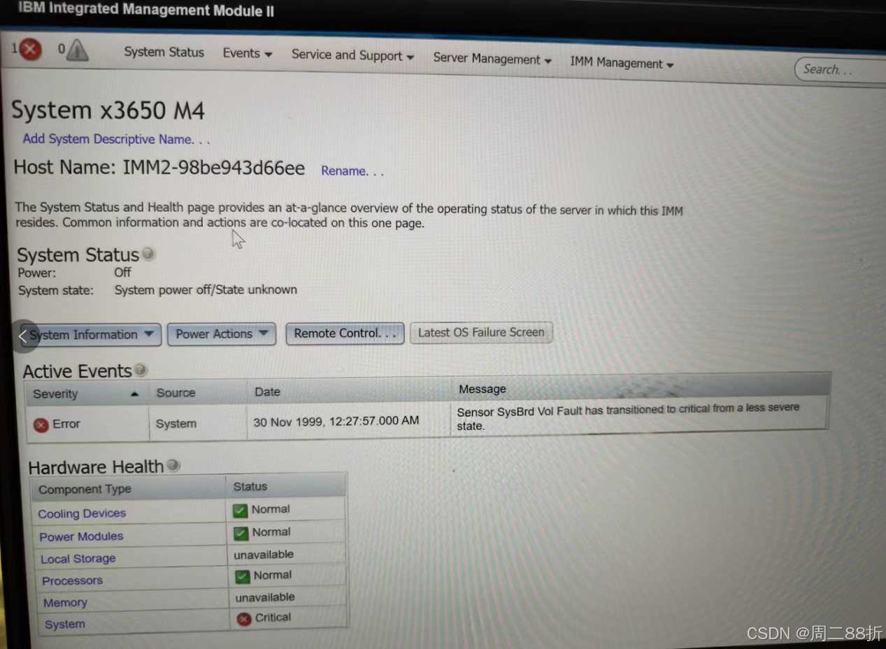Open the Local Storage link
This screenshot has width=886, height=649.
pyautogui.click(x=78, y=559)
